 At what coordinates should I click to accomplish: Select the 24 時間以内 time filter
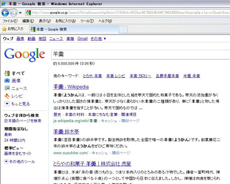click(x=14, y=140)
